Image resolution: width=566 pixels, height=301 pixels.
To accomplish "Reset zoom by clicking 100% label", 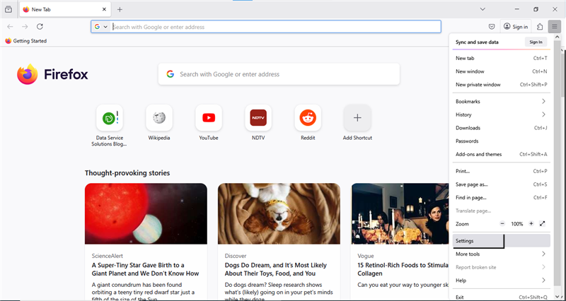I will 517,224.
